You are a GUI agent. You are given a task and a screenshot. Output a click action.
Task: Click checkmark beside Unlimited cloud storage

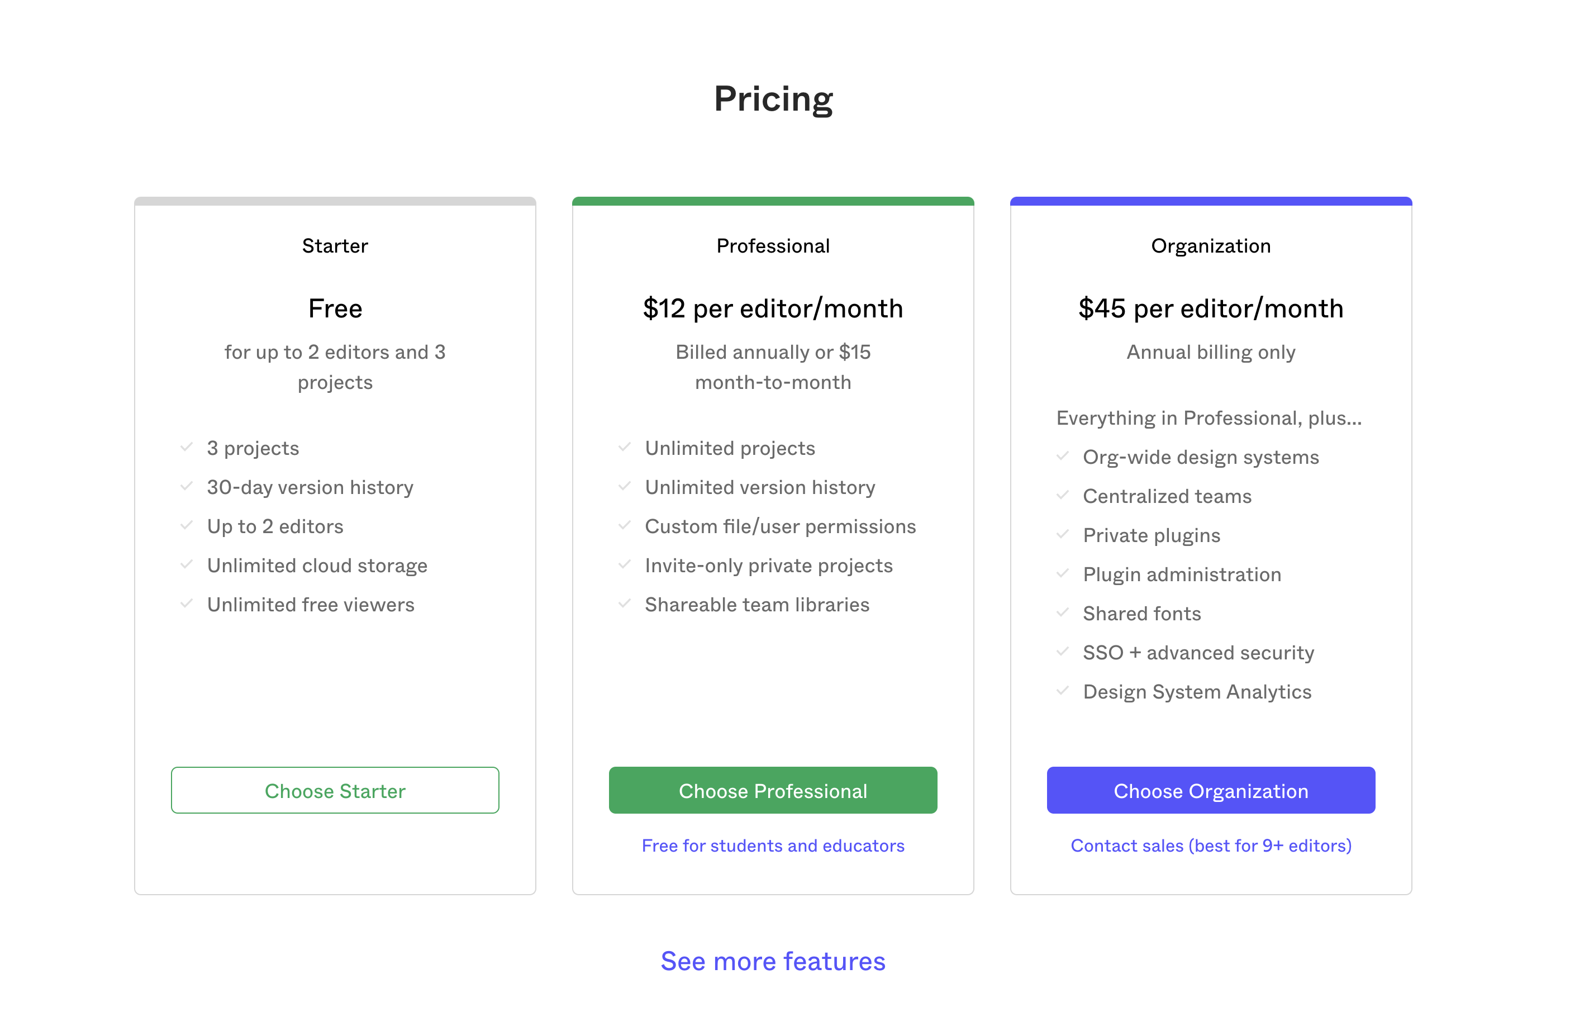(x=187, y=564)
